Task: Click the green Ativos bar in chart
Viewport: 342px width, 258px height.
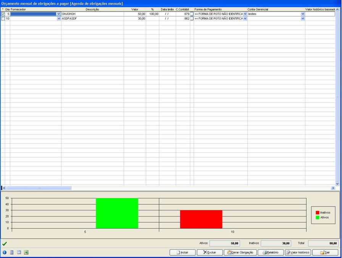Action: 117,213
